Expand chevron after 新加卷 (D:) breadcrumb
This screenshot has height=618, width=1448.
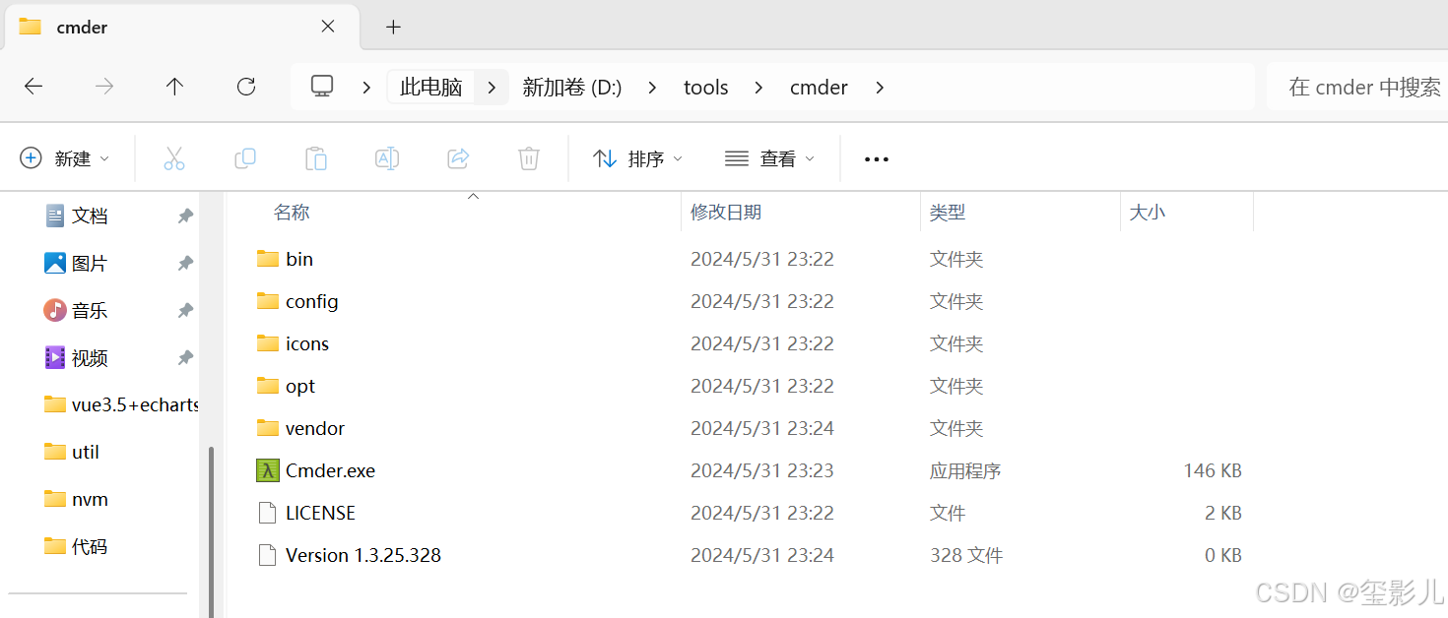pos(652,88)
